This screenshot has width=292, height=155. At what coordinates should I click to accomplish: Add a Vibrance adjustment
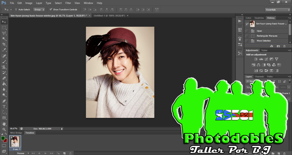click(x=276, y=59)
